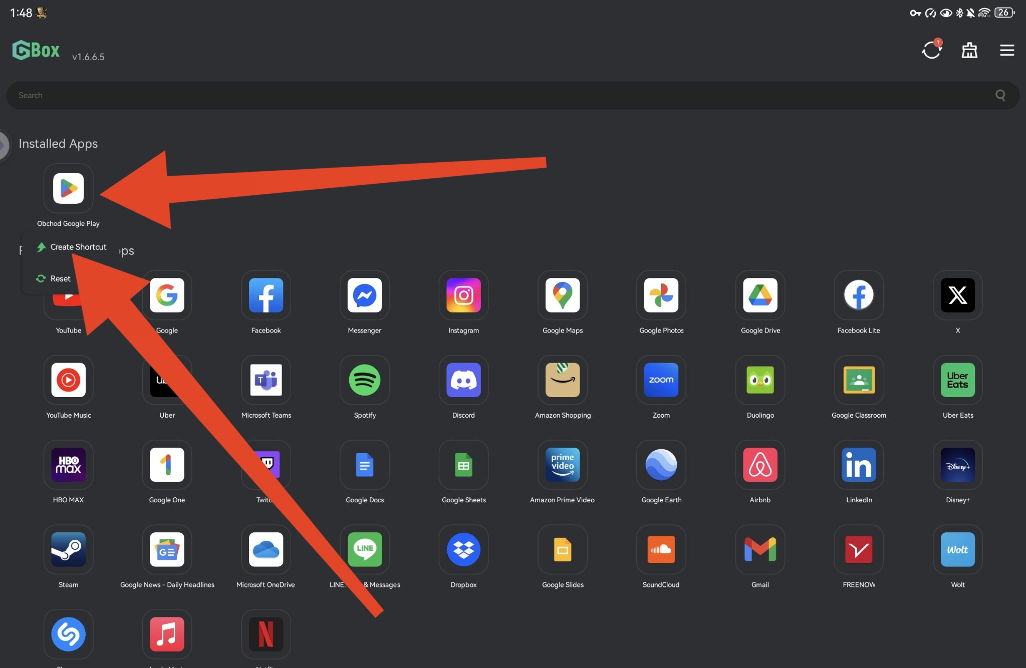Tap the Netflix icon
This screenshot has width=1026, height=668.
pyautogui.click(x=266, y=634)
